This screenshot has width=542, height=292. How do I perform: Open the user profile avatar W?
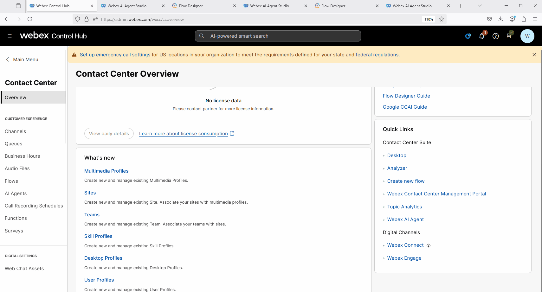(527, 36)
